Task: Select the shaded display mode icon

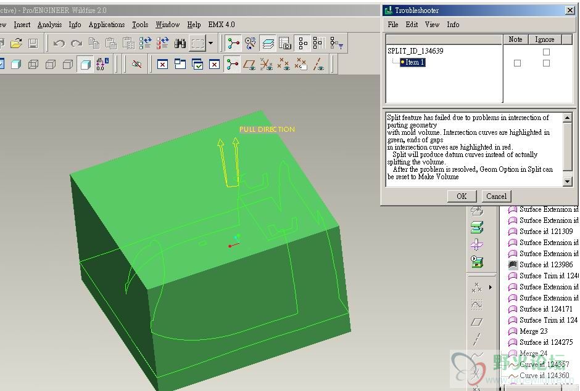Action: pos(86,64)
